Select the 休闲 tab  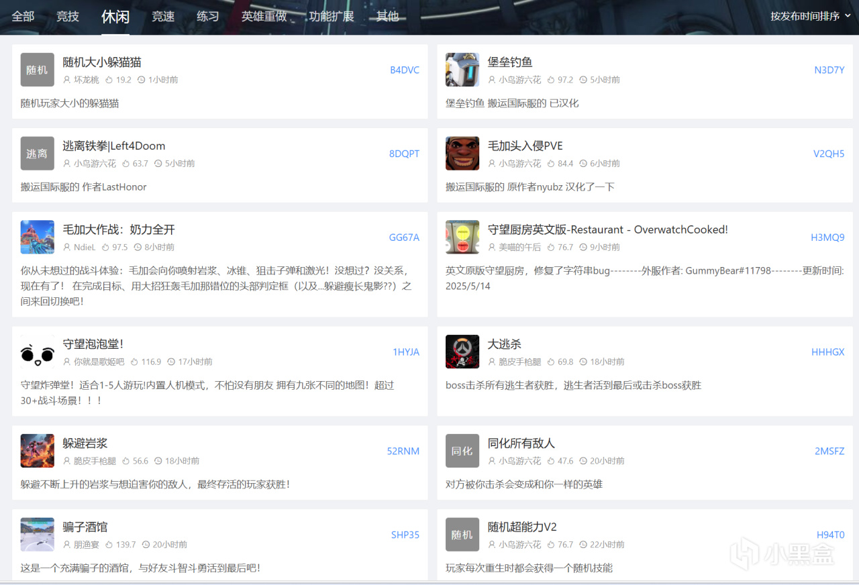click(115, 17)
